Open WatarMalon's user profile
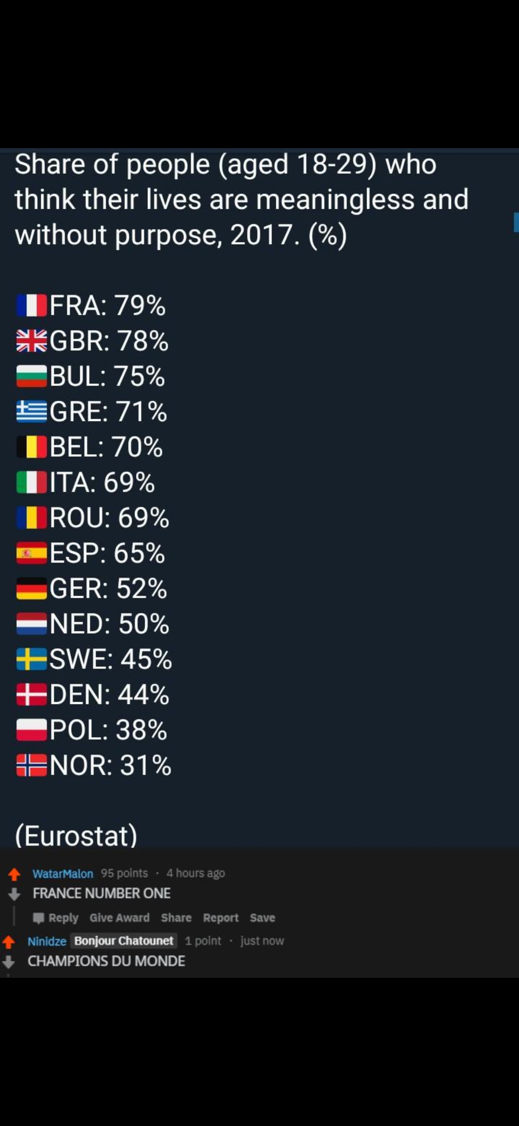The image size is (519, 1126). click(63, 874)
